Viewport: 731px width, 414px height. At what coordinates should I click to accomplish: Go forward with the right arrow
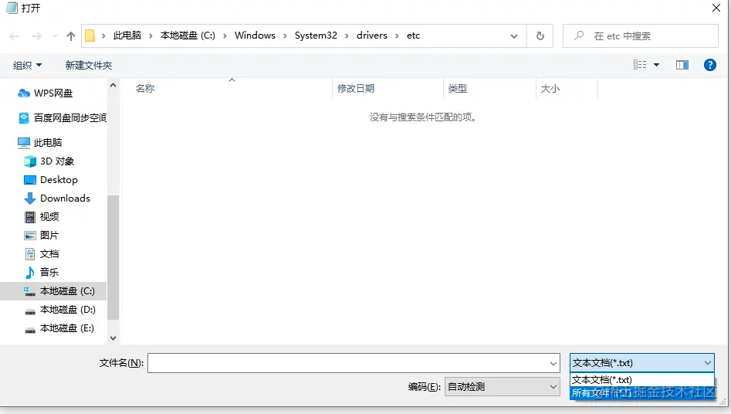point(37,36)
